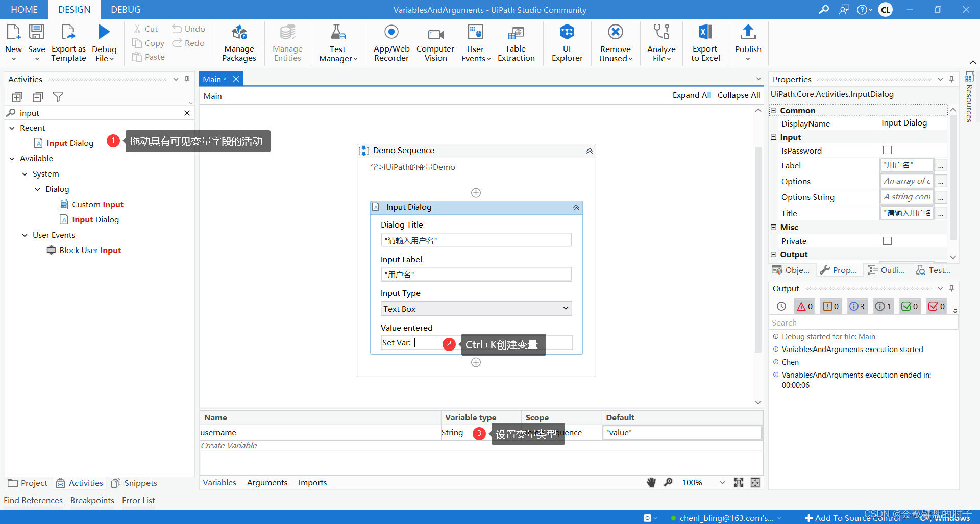Select Block User Input activity
The height and width of the screenshot is (524, 980).
pyautogui.click(x=84, y=251)
